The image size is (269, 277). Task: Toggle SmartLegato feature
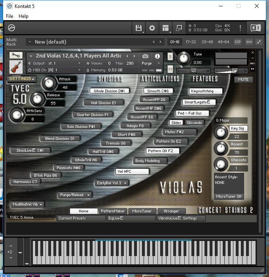coord(199,102)
